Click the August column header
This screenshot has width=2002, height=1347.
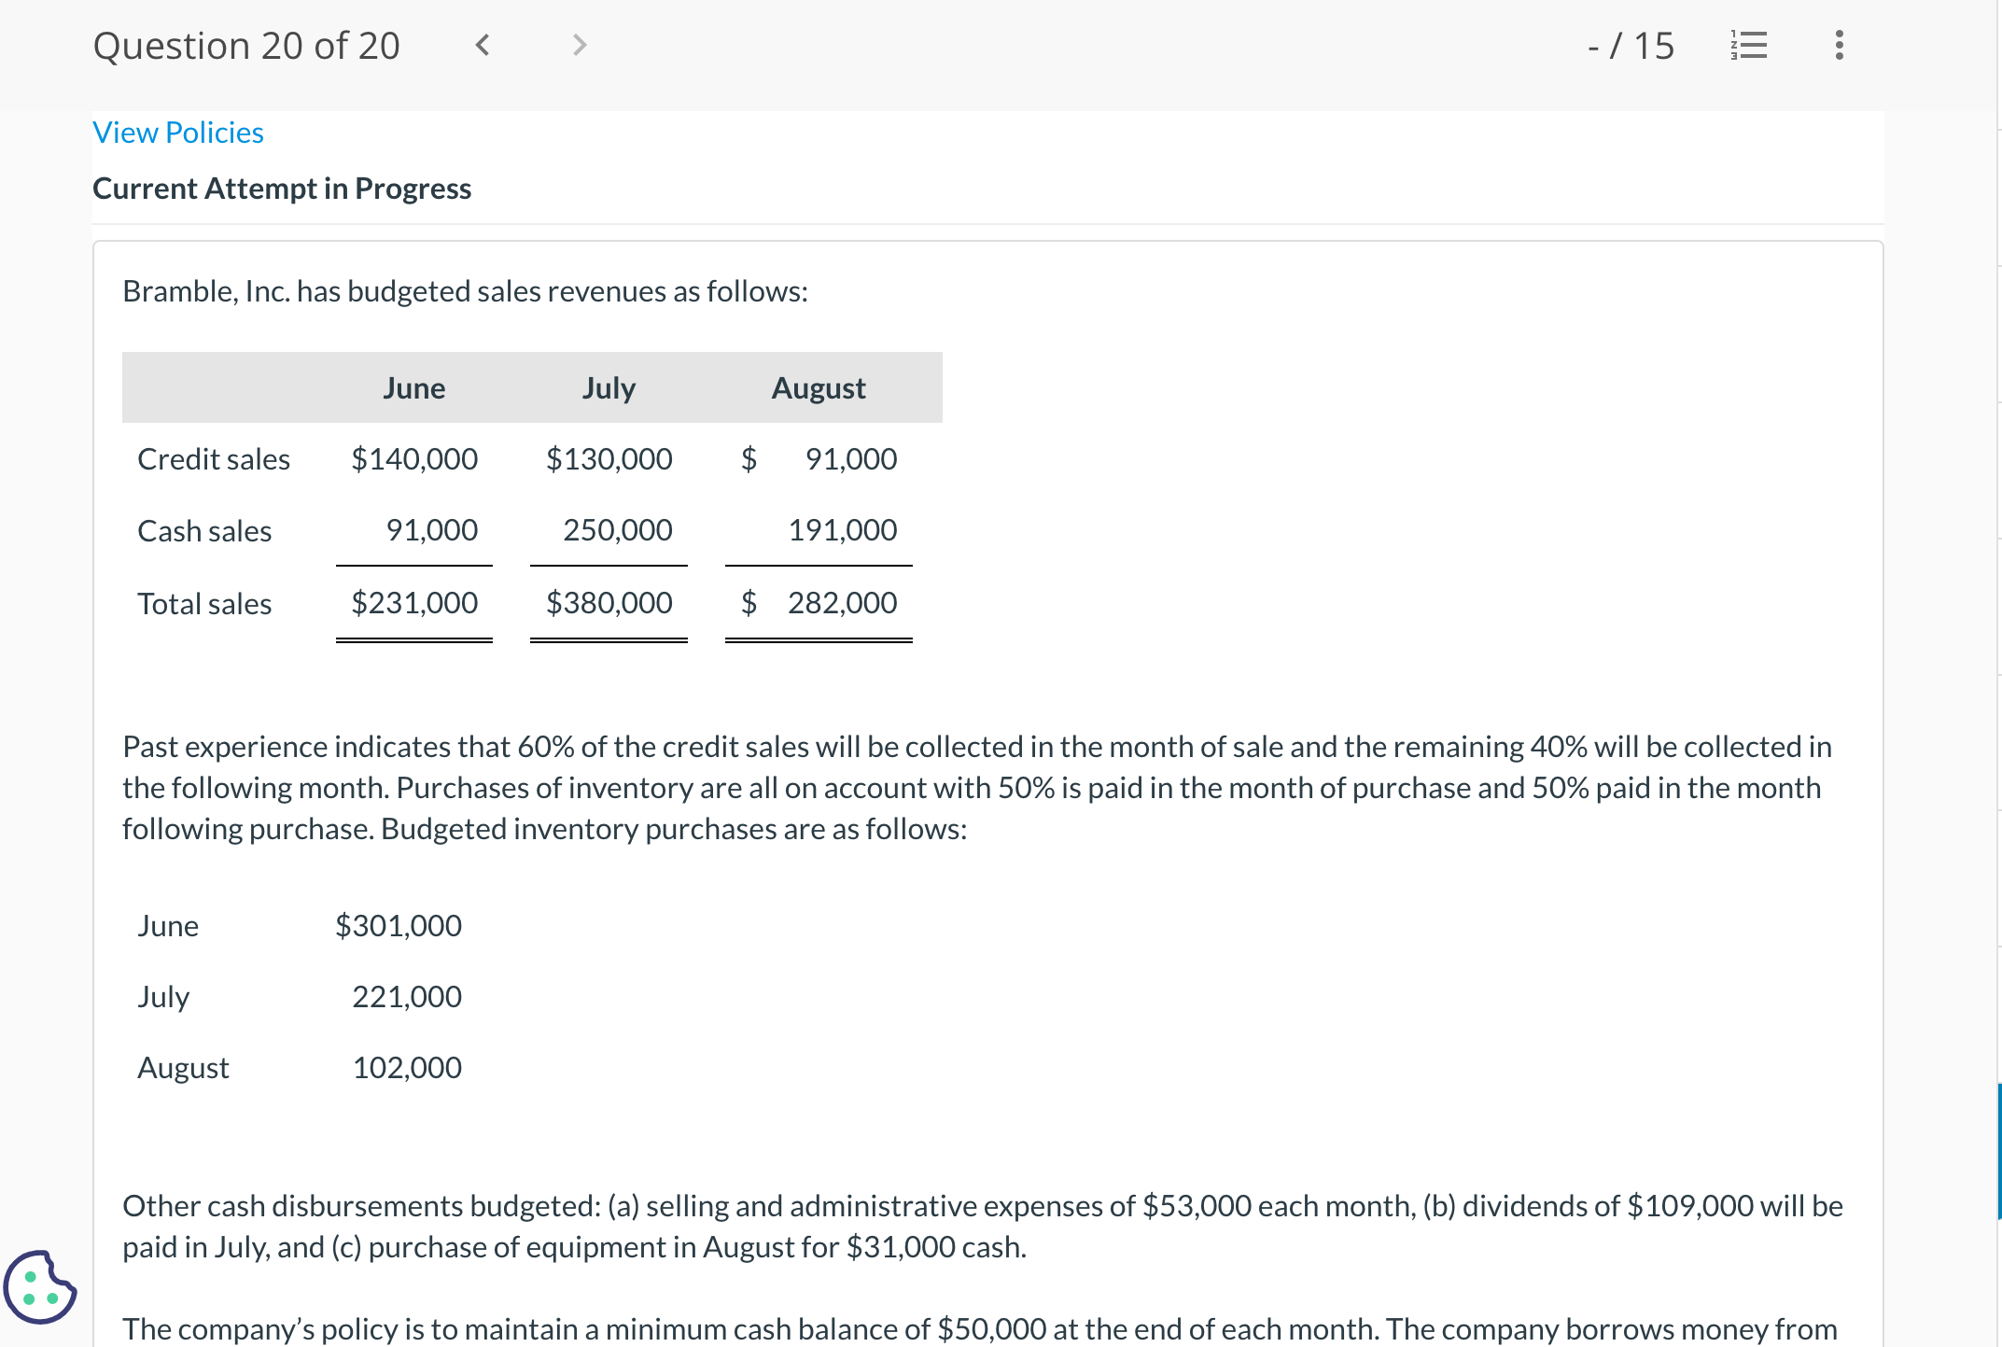819,388
